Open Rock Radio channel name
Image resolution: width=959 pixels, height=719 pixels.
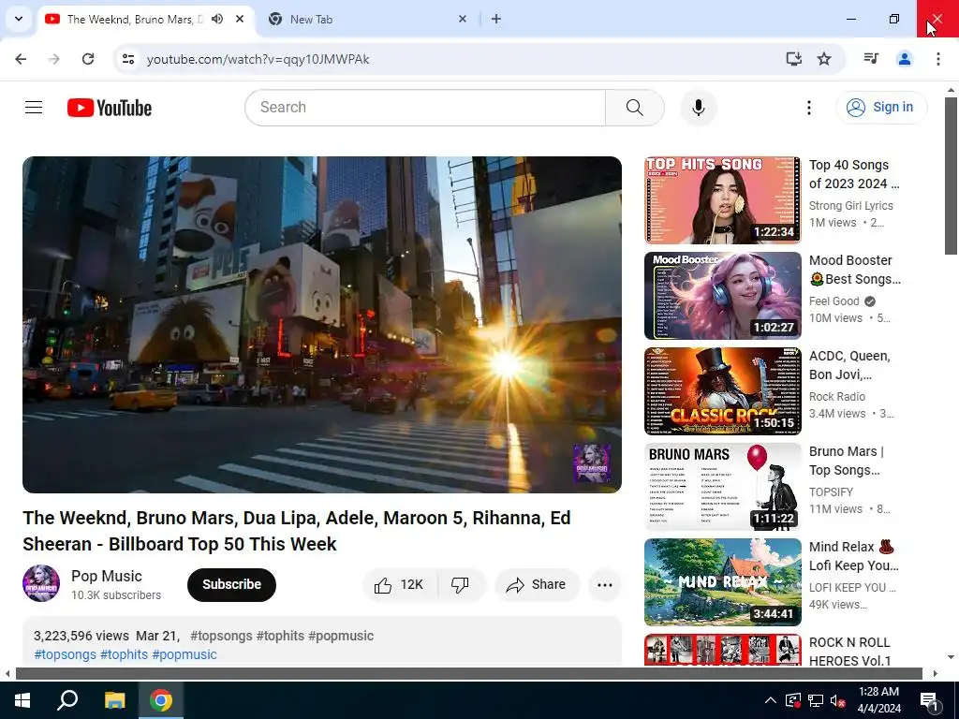click(836, 396)
